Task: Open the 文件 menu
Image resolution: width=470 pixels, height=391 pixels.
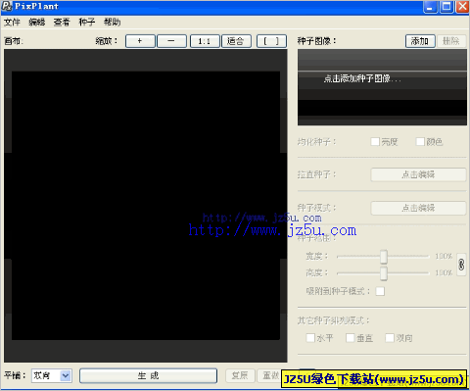Action: click(x=12, y=23)
